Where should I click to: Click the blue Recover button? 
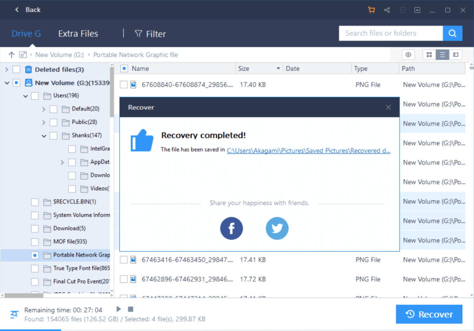(x=429, y=314)
